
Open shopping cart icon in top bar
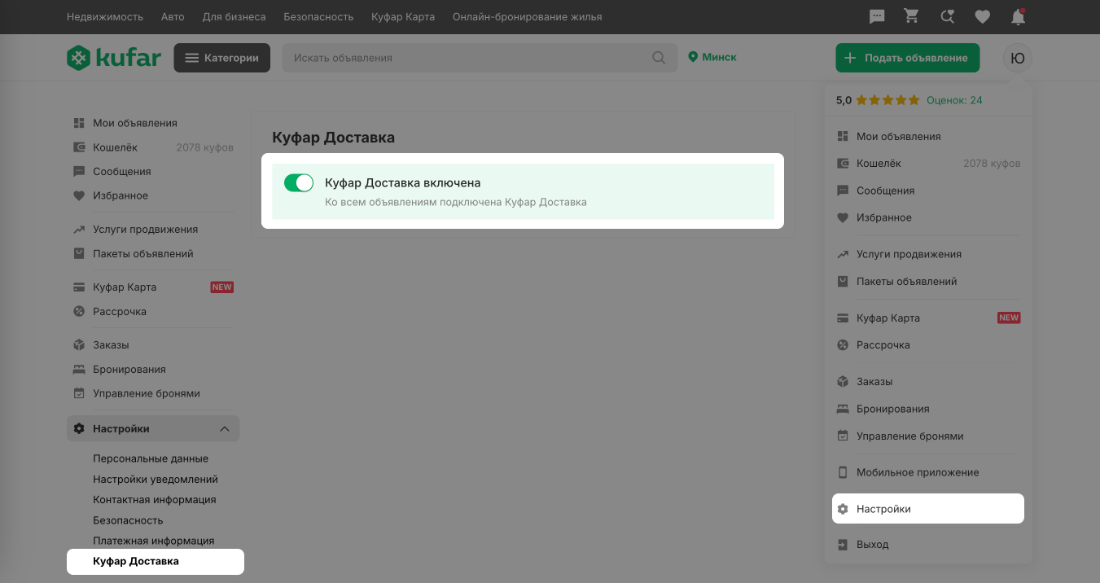(912, 16)
